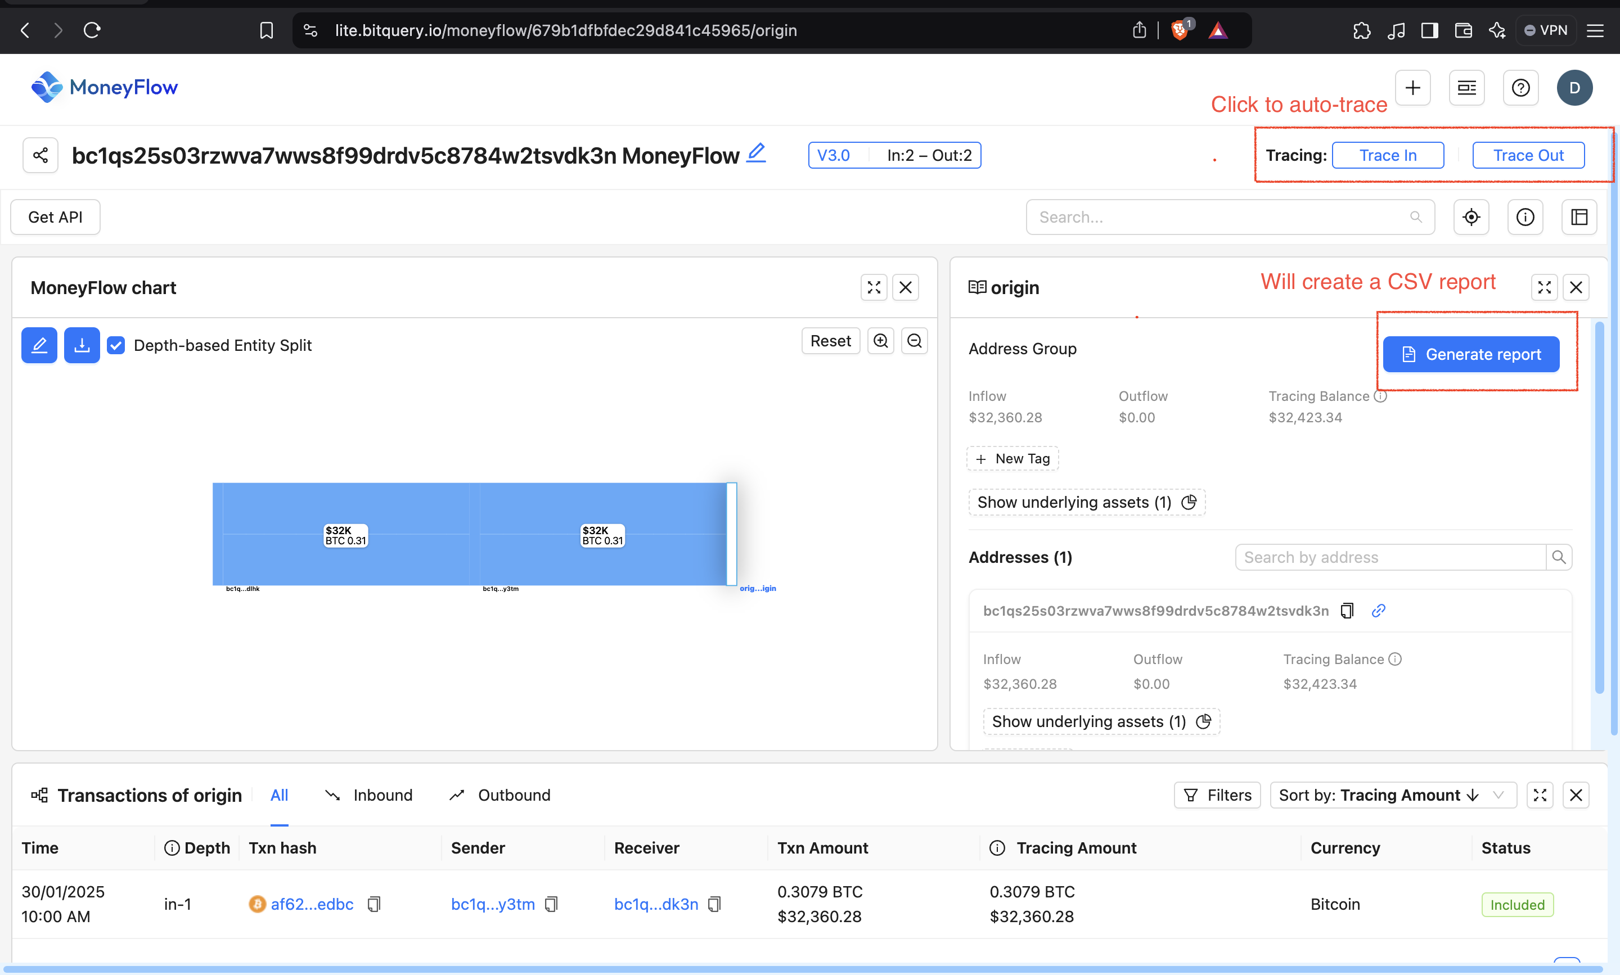Download the MoneyFlow chart image

82,345
